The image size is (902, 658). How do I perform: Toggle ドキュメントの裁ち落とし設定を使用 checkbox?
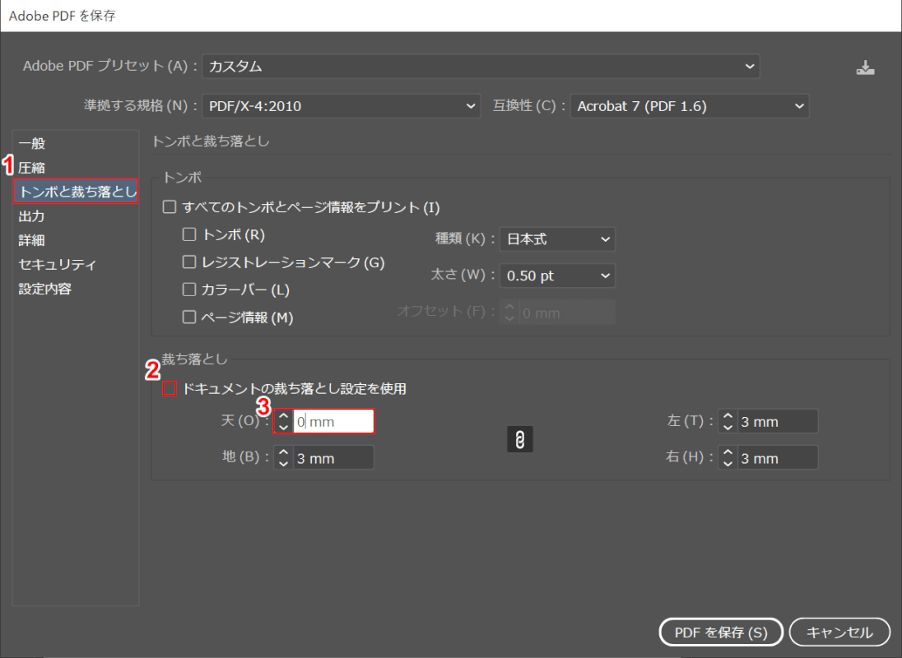[x=170, y=389]
